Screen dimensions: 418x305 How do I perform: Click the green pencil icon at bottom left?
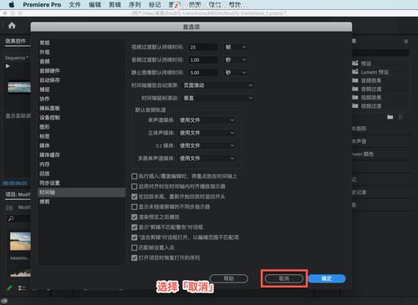9,287
